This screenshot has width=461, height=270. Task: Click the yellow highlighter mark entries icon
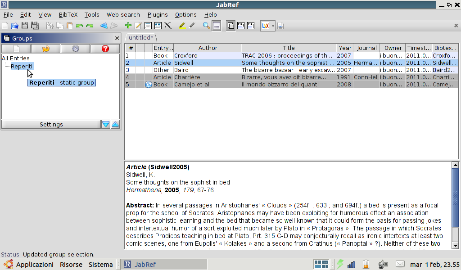tap(182, 26)
